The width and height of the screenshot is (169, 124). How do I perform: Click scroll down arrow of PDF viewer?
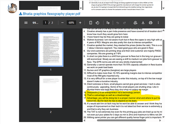point(163,117)
